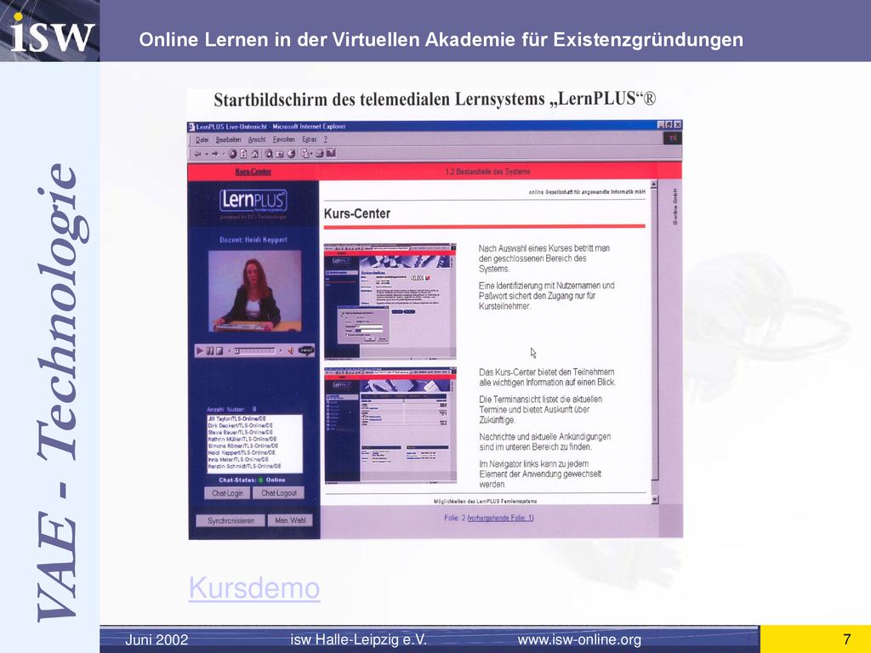Open the Datei menu

pyautogui.click(x=202, y=140)
